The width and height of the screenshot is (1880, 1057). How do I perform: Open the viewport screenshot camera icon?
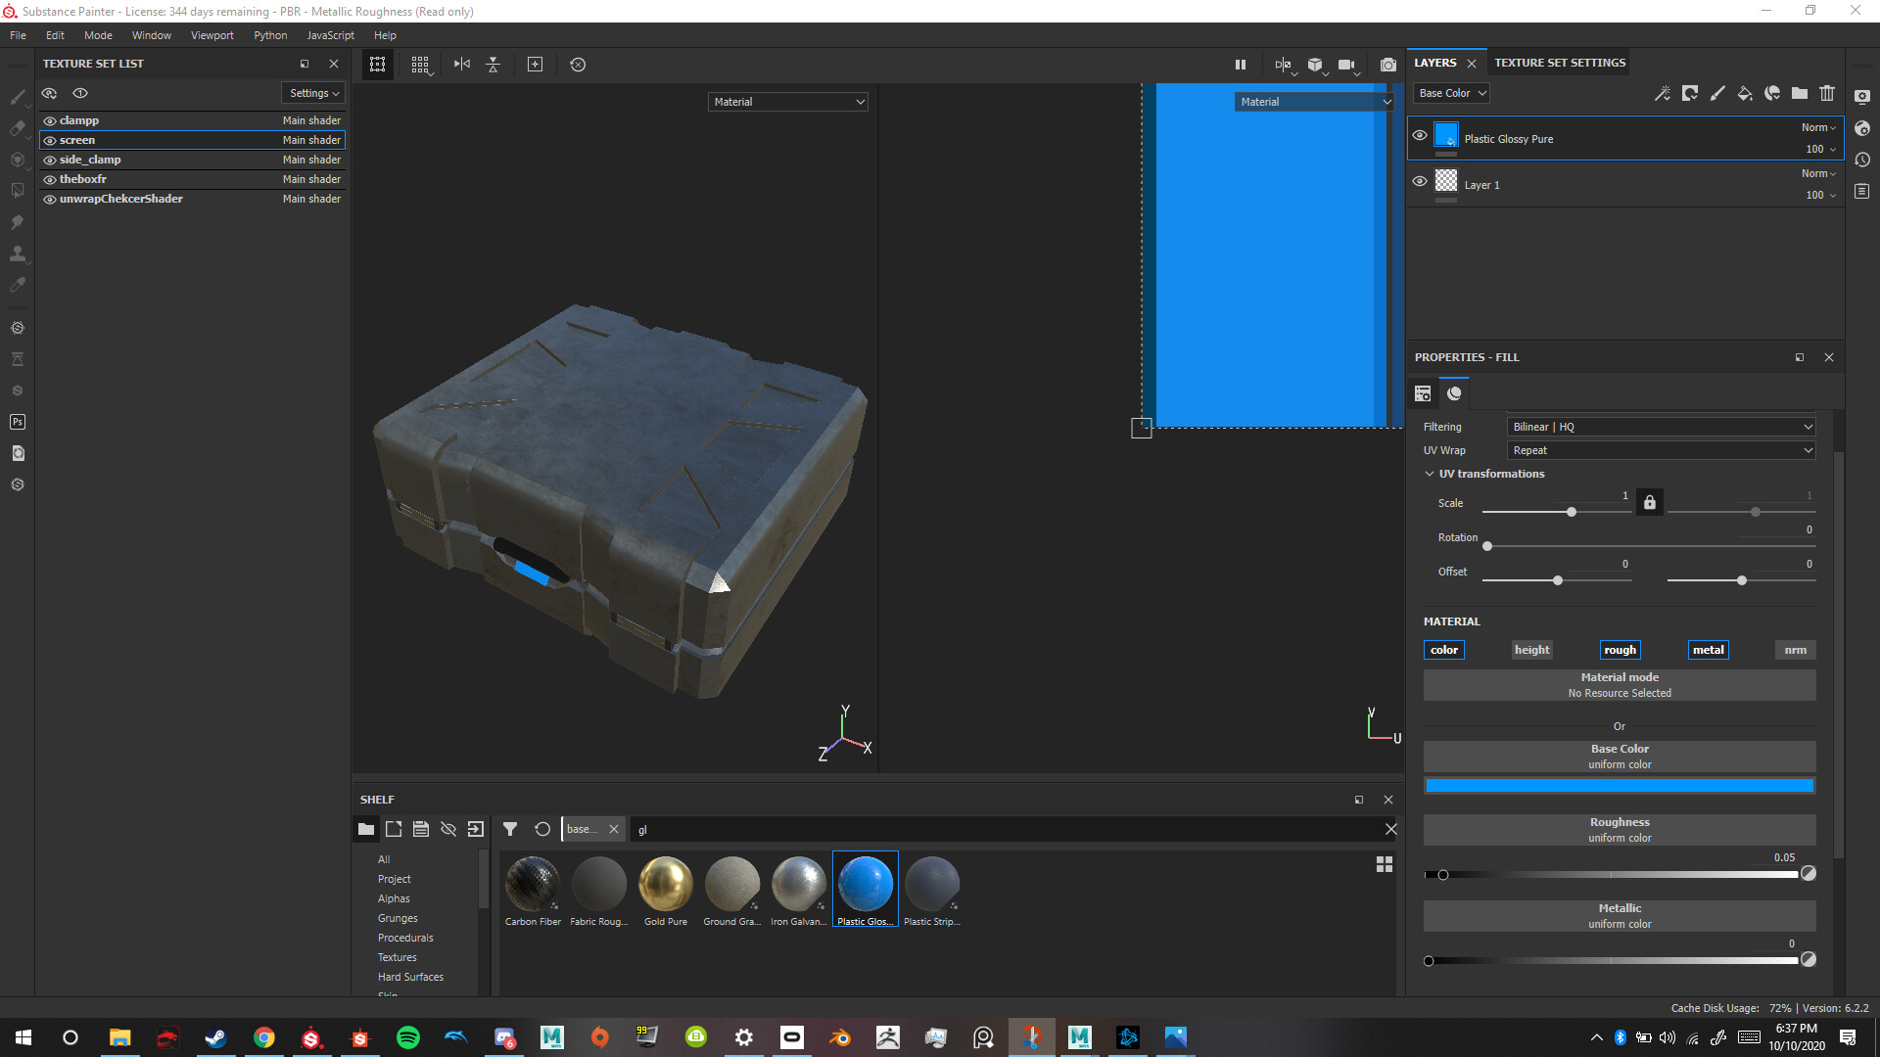pos(1387,65)
